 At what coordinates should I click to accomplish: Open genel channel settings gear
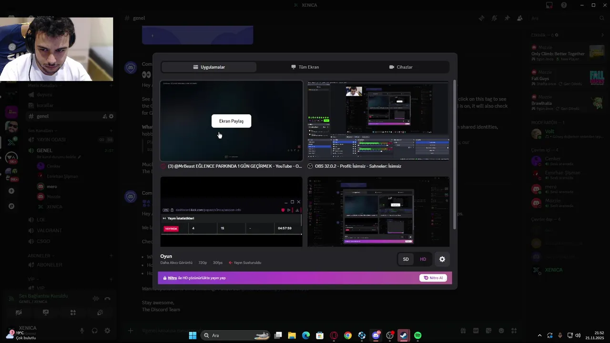[112, 116]
